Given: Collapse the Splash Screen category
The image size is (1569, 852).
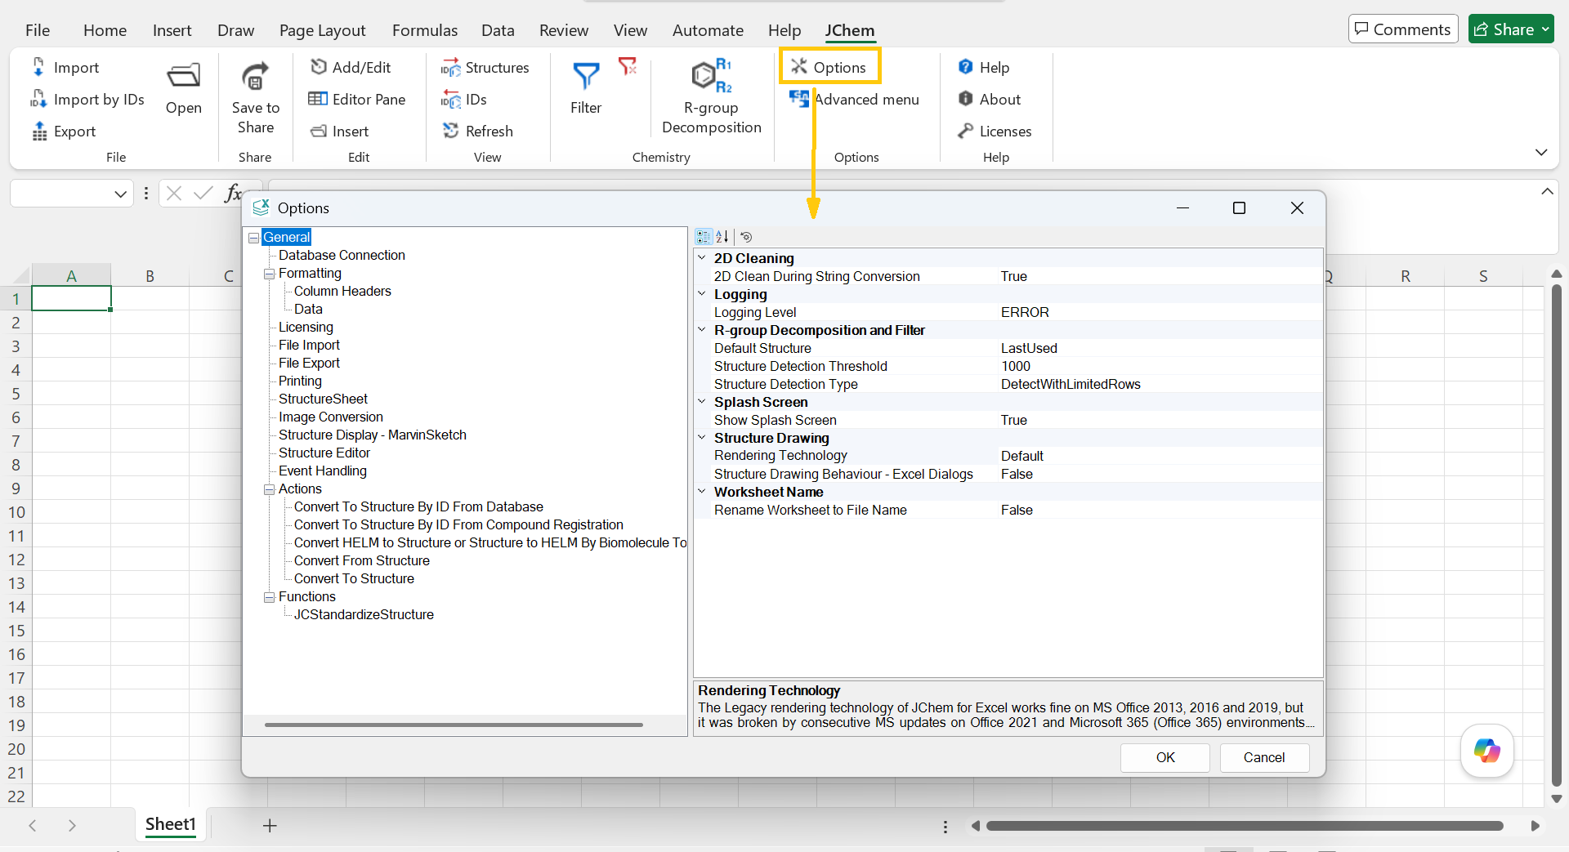Looking at the screenshot, I should tap(701, 401).
